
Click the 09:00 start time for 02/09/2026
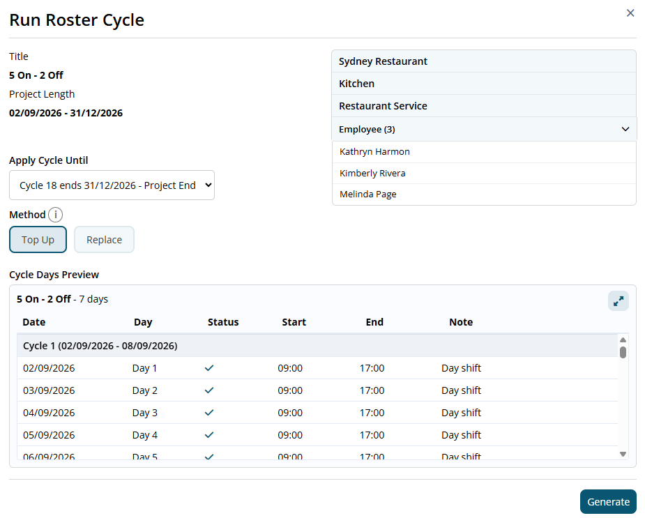coord(290,368)
